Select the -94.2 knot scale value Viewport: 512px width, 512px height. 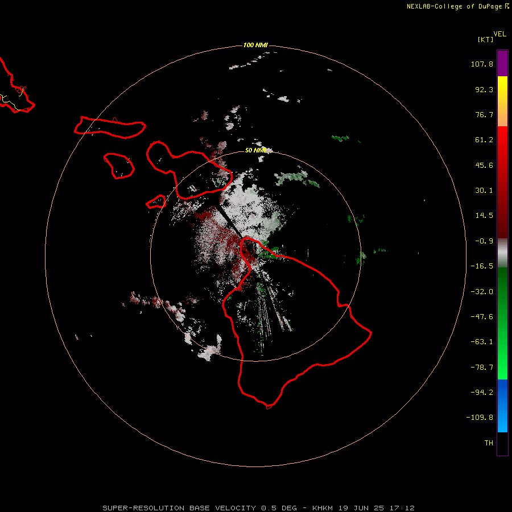(x=482, y=393)
